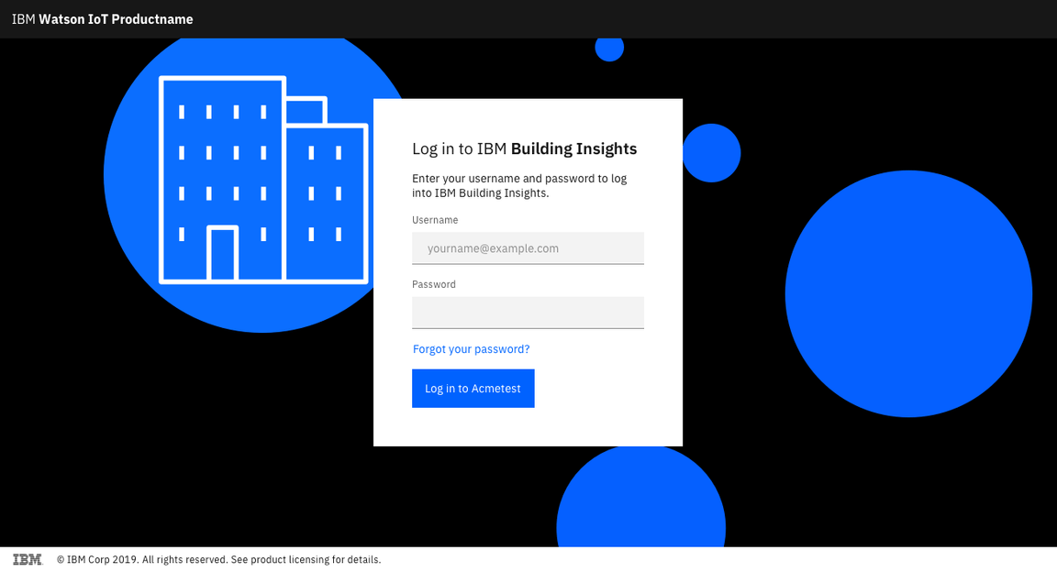Click the yourname@example.com placeholder text
The height and width of the screenshot is (572, 1057).
point(491,247)
